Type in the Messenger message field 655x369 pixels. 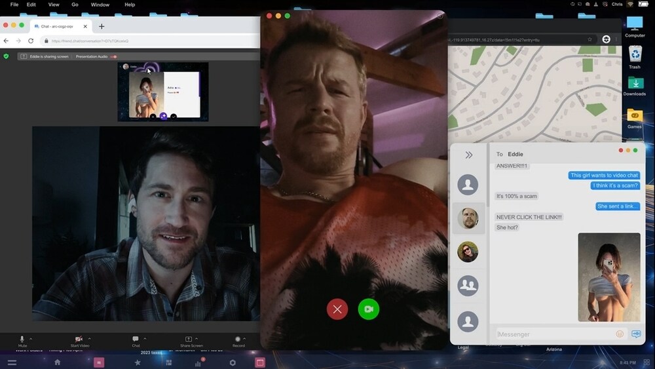click(553, 334)
